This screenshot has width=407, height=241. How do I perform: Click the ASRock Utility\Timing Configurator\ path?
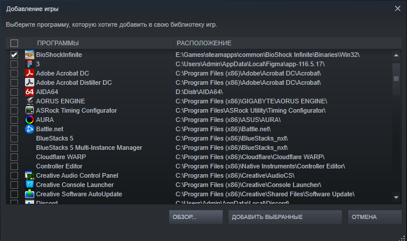tap(251, 110)
